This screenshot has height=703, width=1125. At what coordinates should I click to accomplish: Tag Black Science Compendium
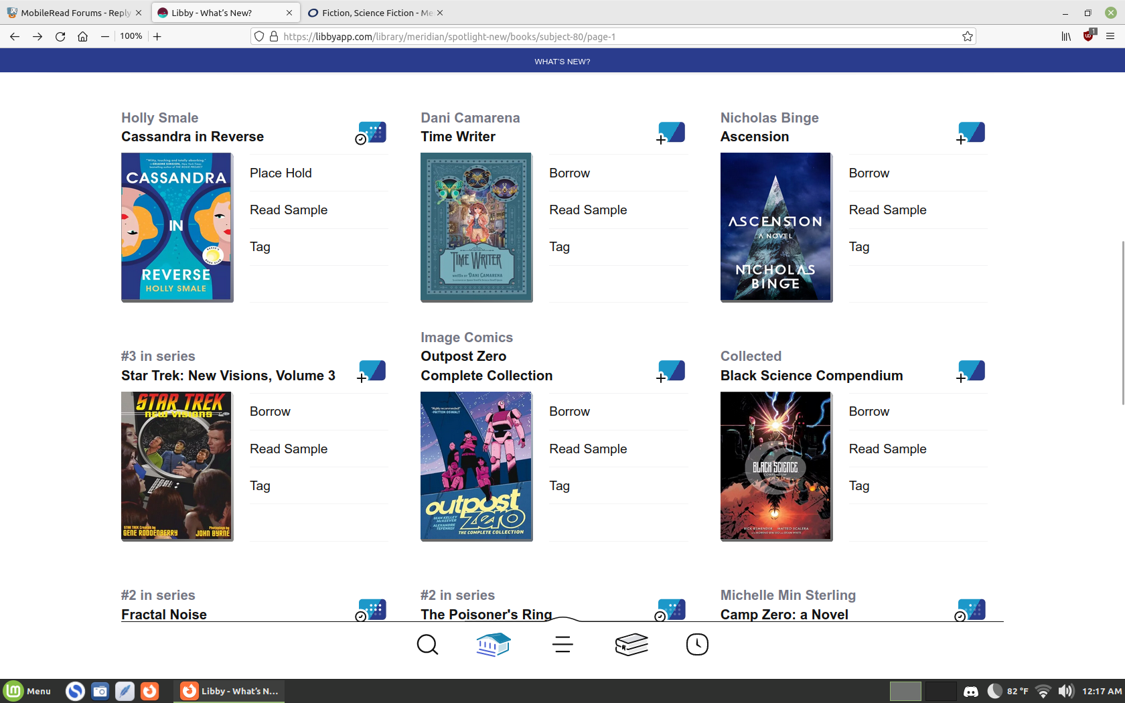pos(918,486)
